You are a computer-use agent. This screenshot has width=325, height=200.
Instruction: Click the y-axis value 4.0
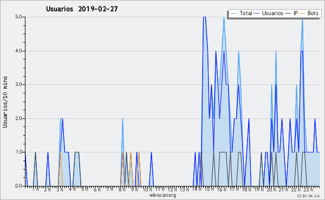coord(18,51)
